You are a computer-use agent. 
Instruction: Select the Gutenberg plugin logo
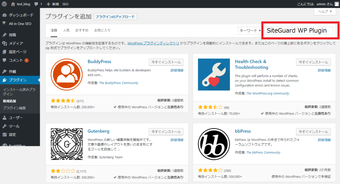(x=67, y=144)
